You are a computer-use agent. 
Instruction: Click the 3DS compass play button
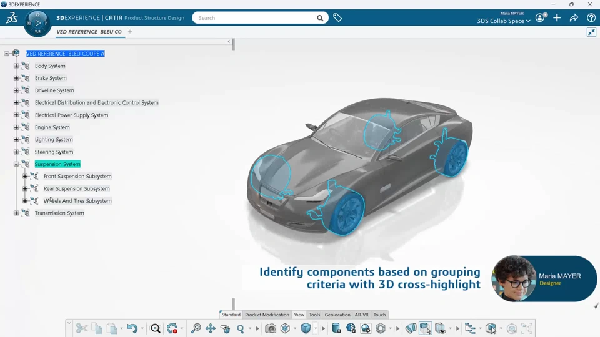coord(37,23)
